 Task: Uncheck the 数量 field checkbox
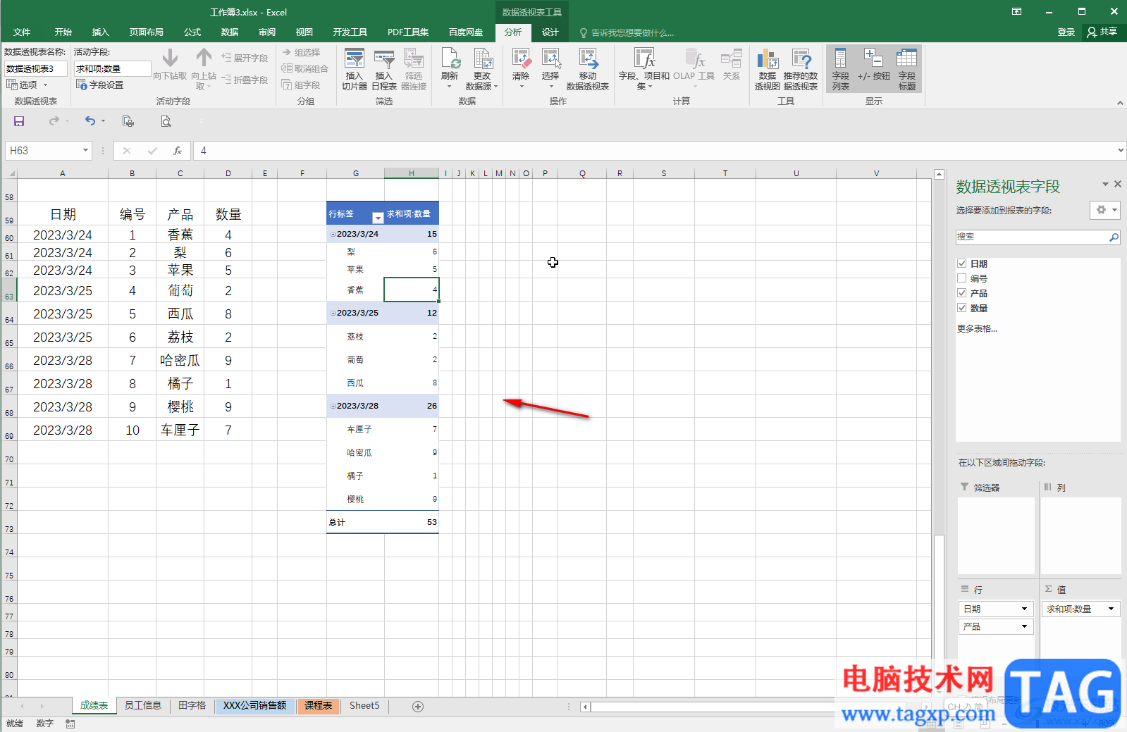pyautogui.click(x=961, y=307)
